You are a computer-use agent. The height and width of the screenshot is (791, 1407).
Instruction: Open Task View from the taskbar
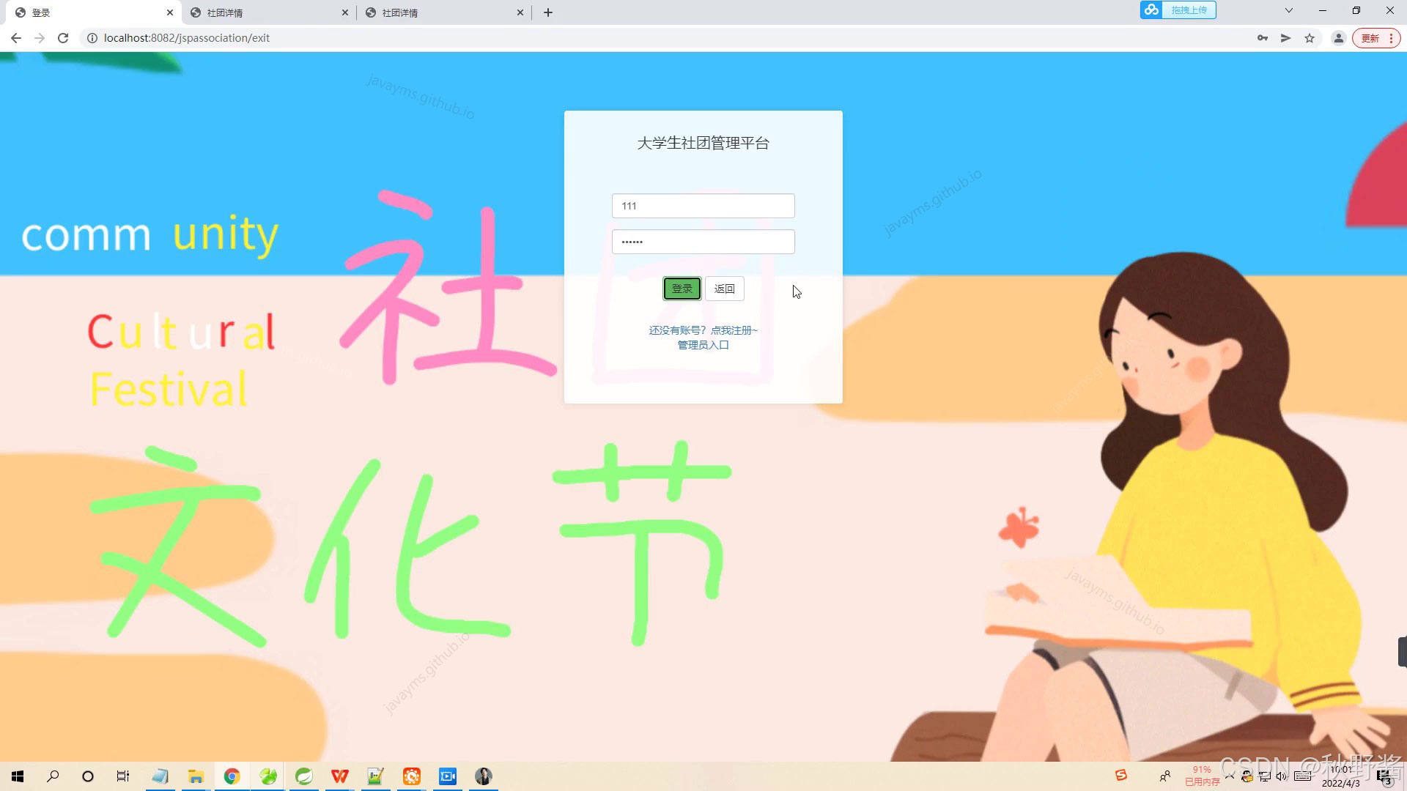[122, 776]
